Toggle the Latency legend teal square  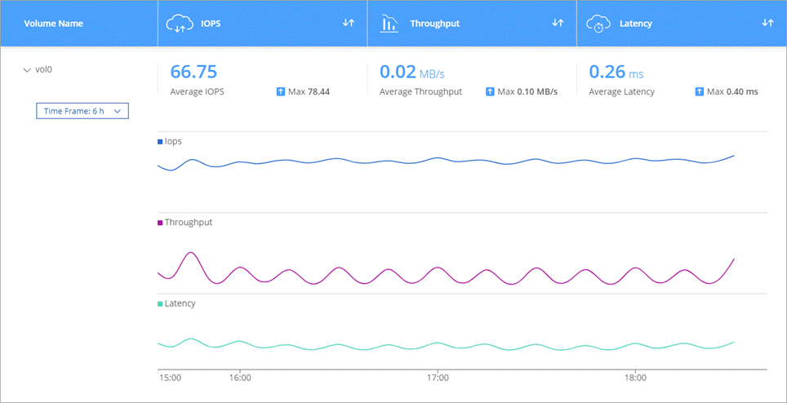pos(160,303)
